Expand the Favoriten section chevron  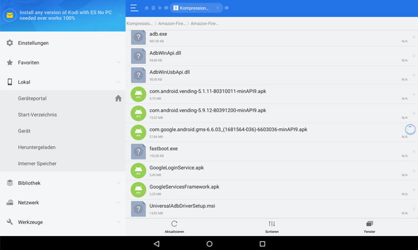pyautogui.click(x=118, y=62)
